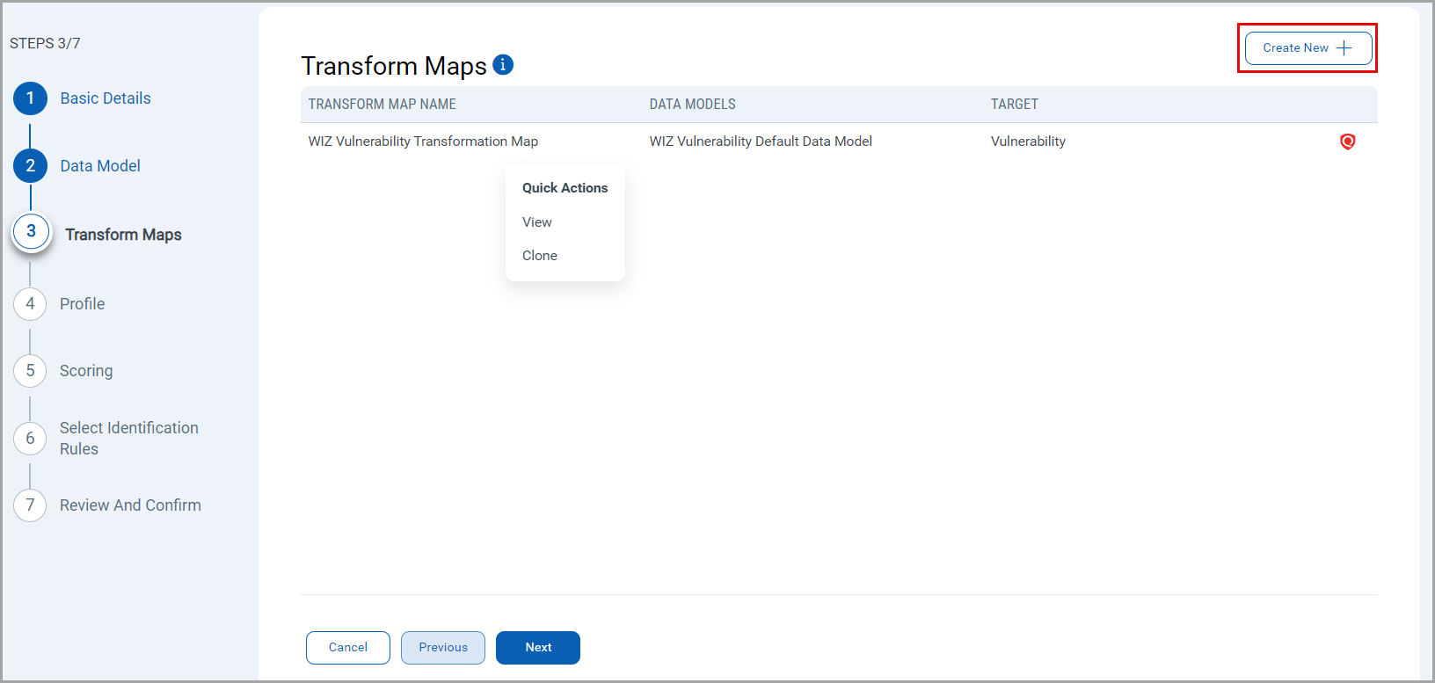This screenshot has height=683, width=1435.
Task: Click the TARGET column header
Action: 1015,105
